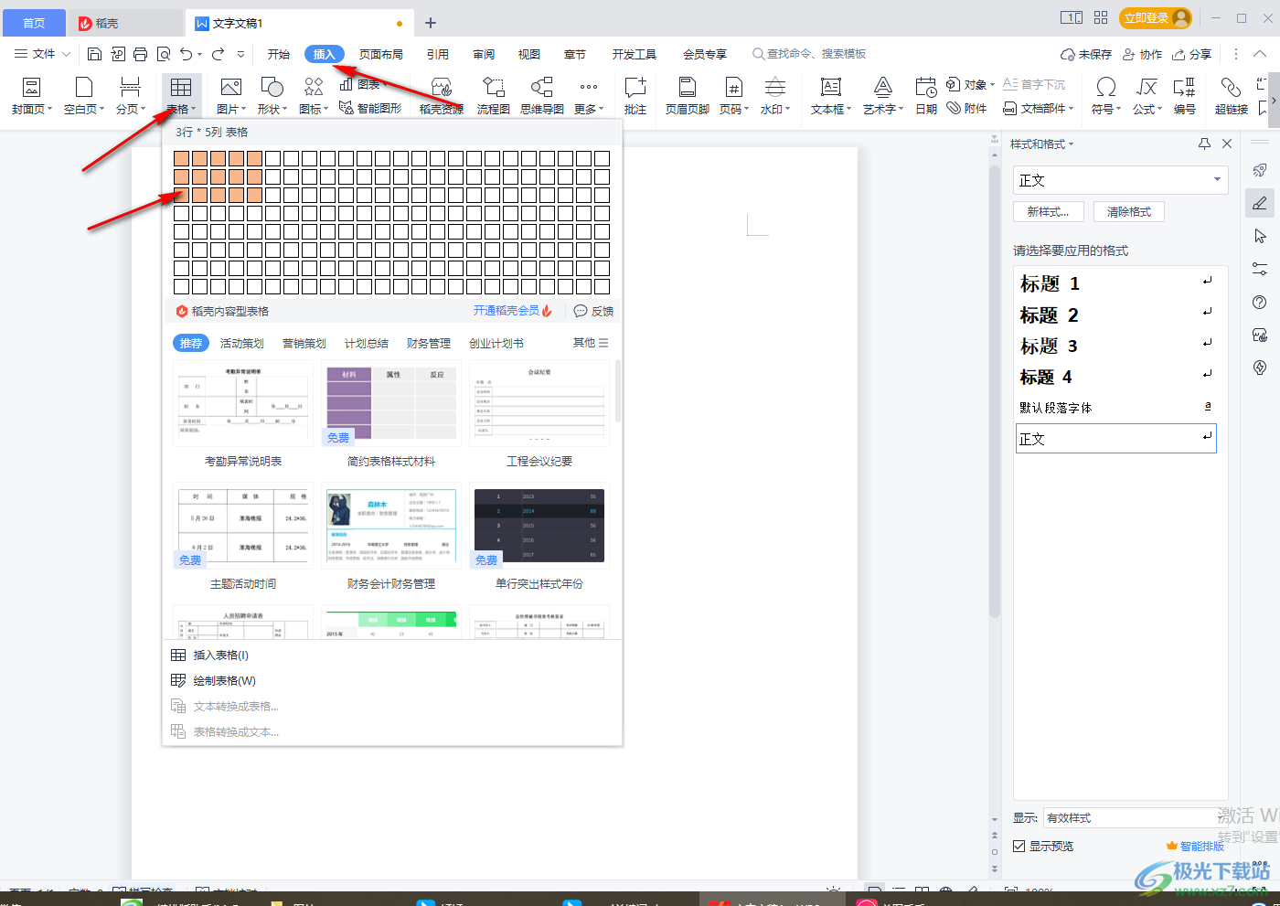1280x906 pixels.
Task: Insert Page Number (页码)
Action: (x=733, y=96)
